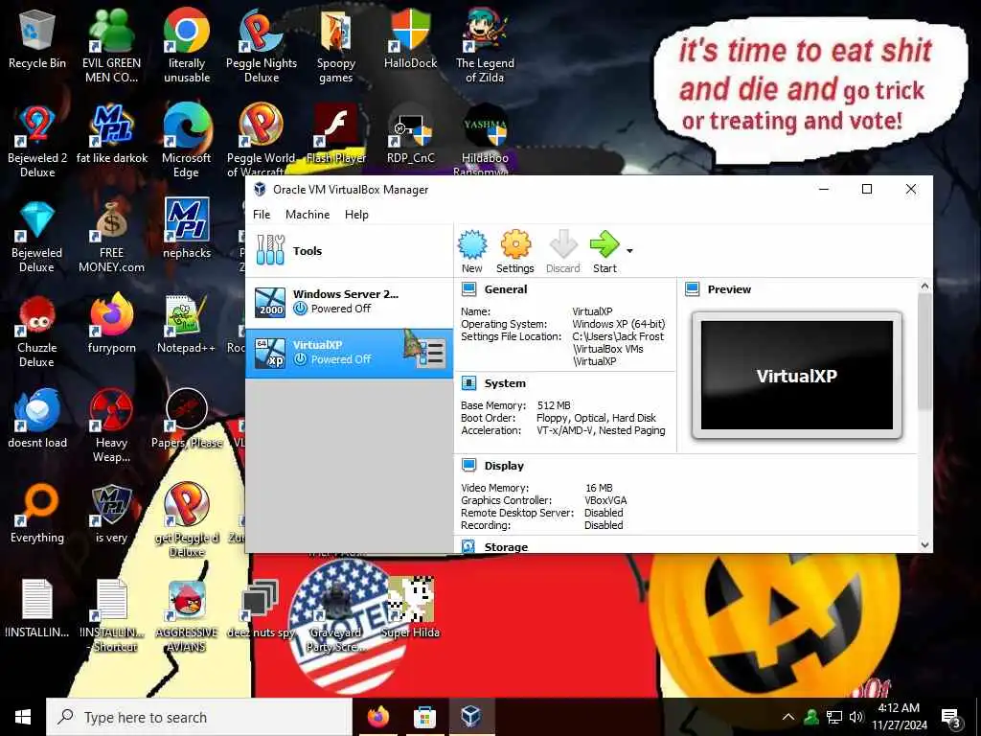Select the HalloDock desktop icon
This screenshot has width=981, height=736.
click(x=410, y=38)
